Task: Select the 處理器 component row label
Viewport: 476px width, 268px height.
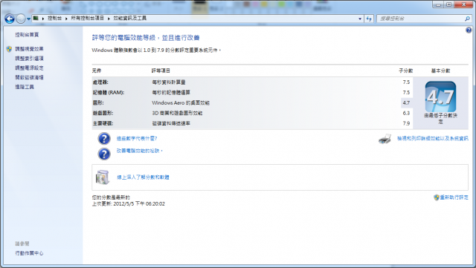Action: 100,82
